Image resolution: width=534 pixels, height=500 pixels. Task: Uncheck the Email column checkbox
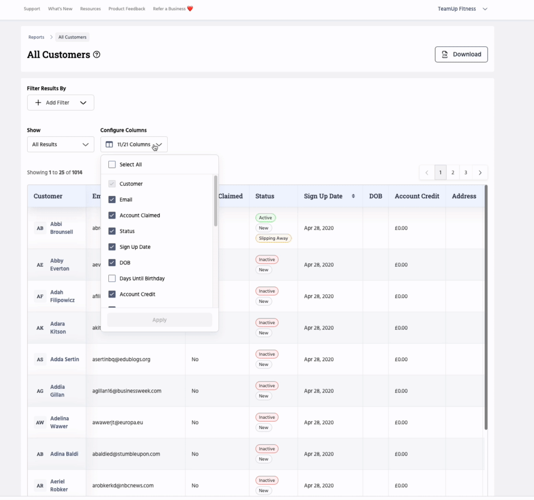click(112, 200)
